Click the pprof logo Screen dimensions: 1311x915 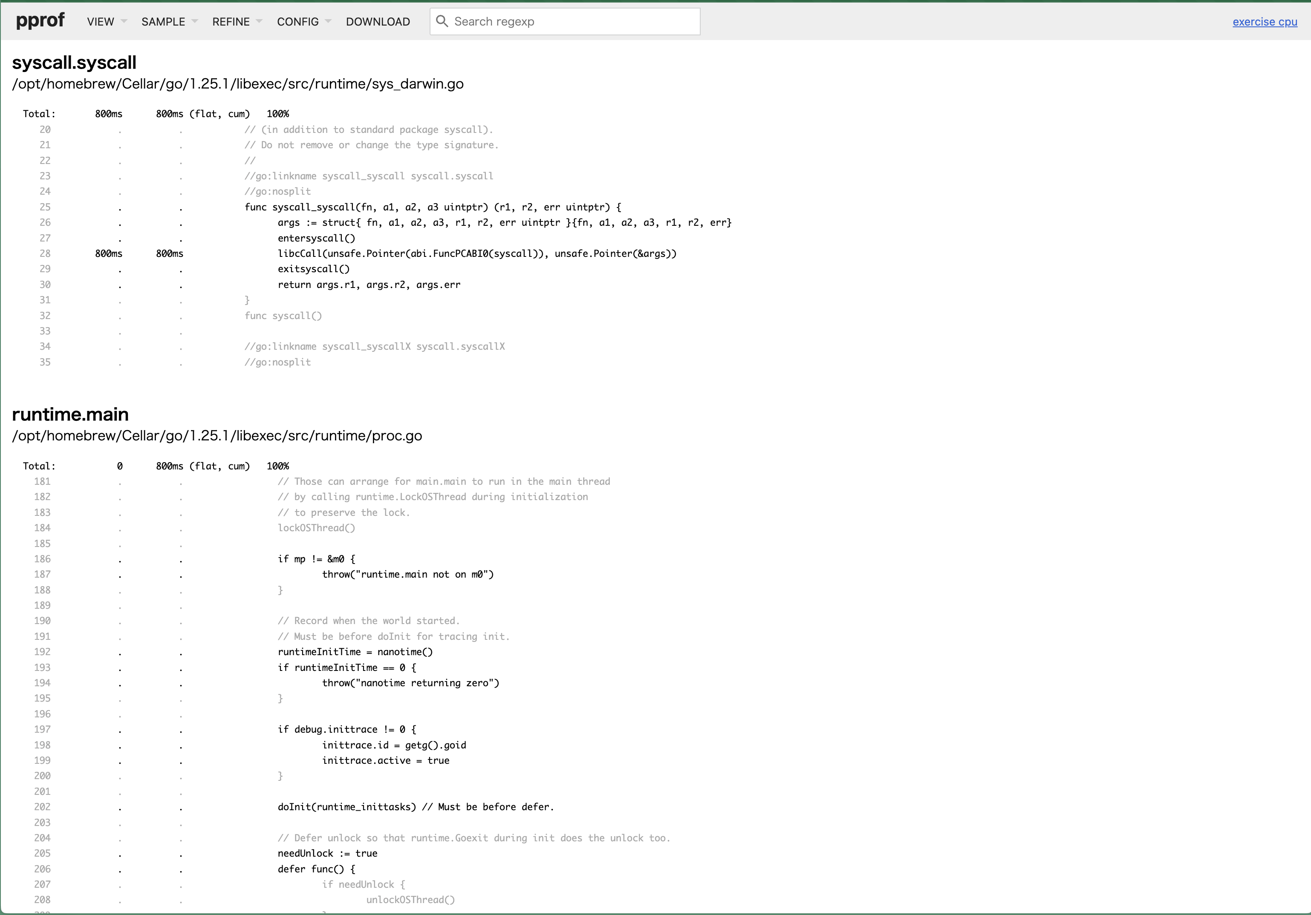40,20
